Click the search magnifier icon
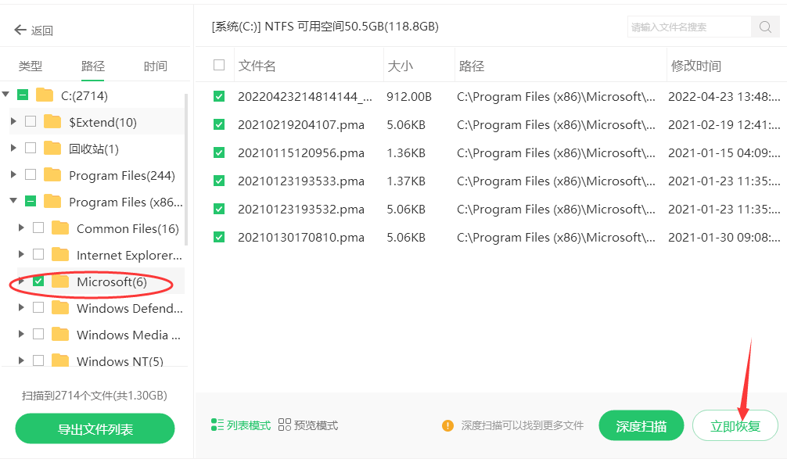The height and width of the screenshot is (466, 787). click(764, 27)
